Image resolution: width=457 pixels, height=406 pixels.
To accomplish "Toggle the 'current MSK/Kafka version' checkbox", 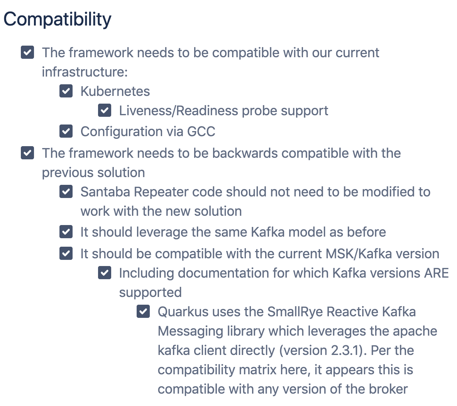I will 66,253.
